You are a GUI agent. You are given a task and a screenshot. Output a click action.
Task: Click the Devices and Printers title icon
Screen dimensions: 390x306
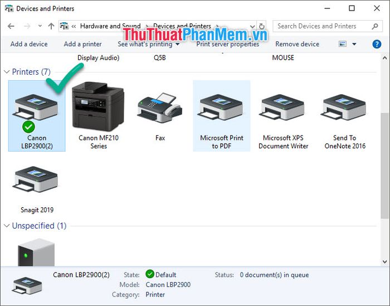(9, 8)
